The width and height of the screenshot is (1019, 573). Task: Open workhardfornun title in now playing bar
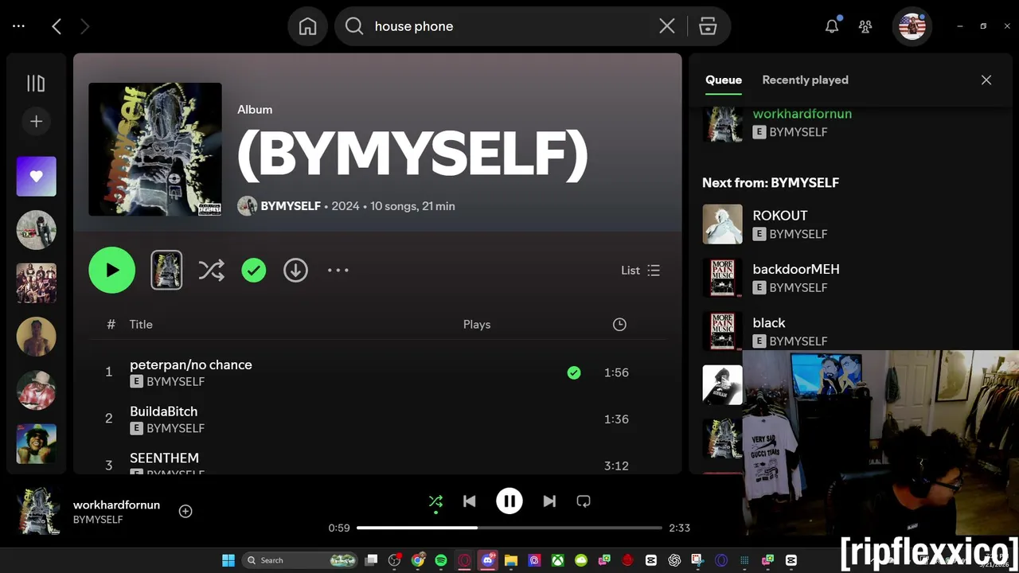click(116, 505)
